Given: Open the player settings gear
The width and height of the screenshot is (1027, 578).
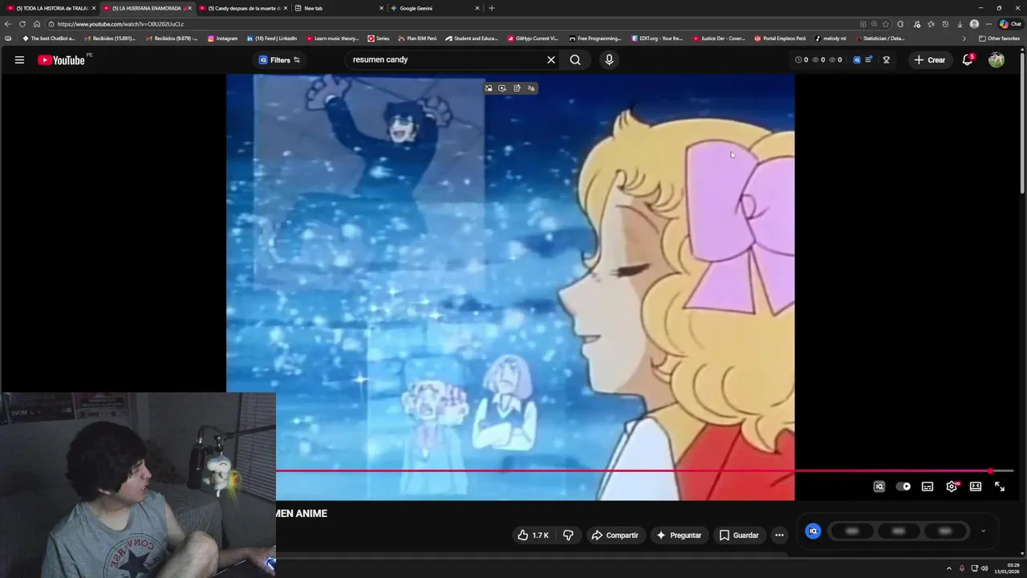Looking at the screenshot, I should tap(952, 486).
